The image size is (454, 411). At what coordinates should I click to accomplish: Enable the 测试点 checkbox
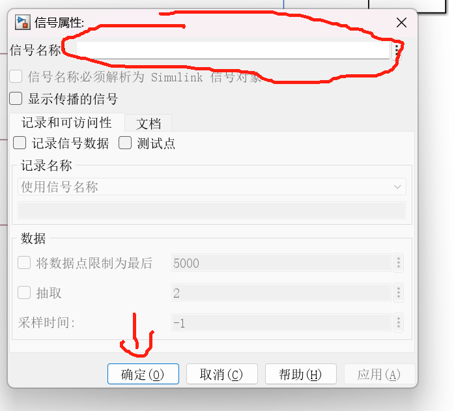(125, 143)
